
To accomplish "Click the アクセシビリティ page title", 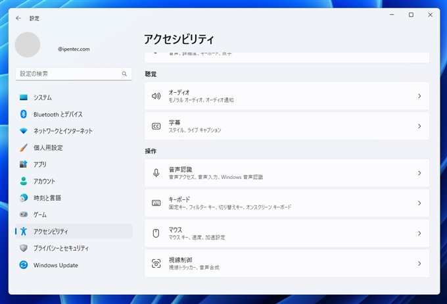I will [179, 39].
